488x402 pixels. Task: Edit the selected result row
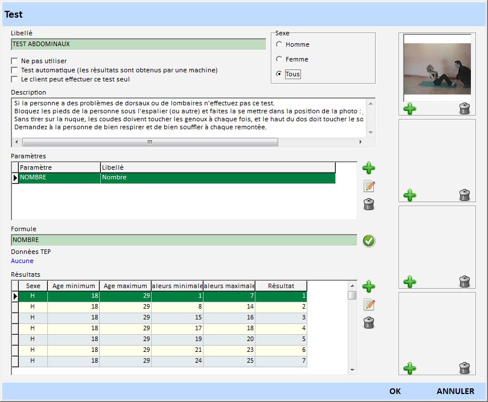click(369, 305)
